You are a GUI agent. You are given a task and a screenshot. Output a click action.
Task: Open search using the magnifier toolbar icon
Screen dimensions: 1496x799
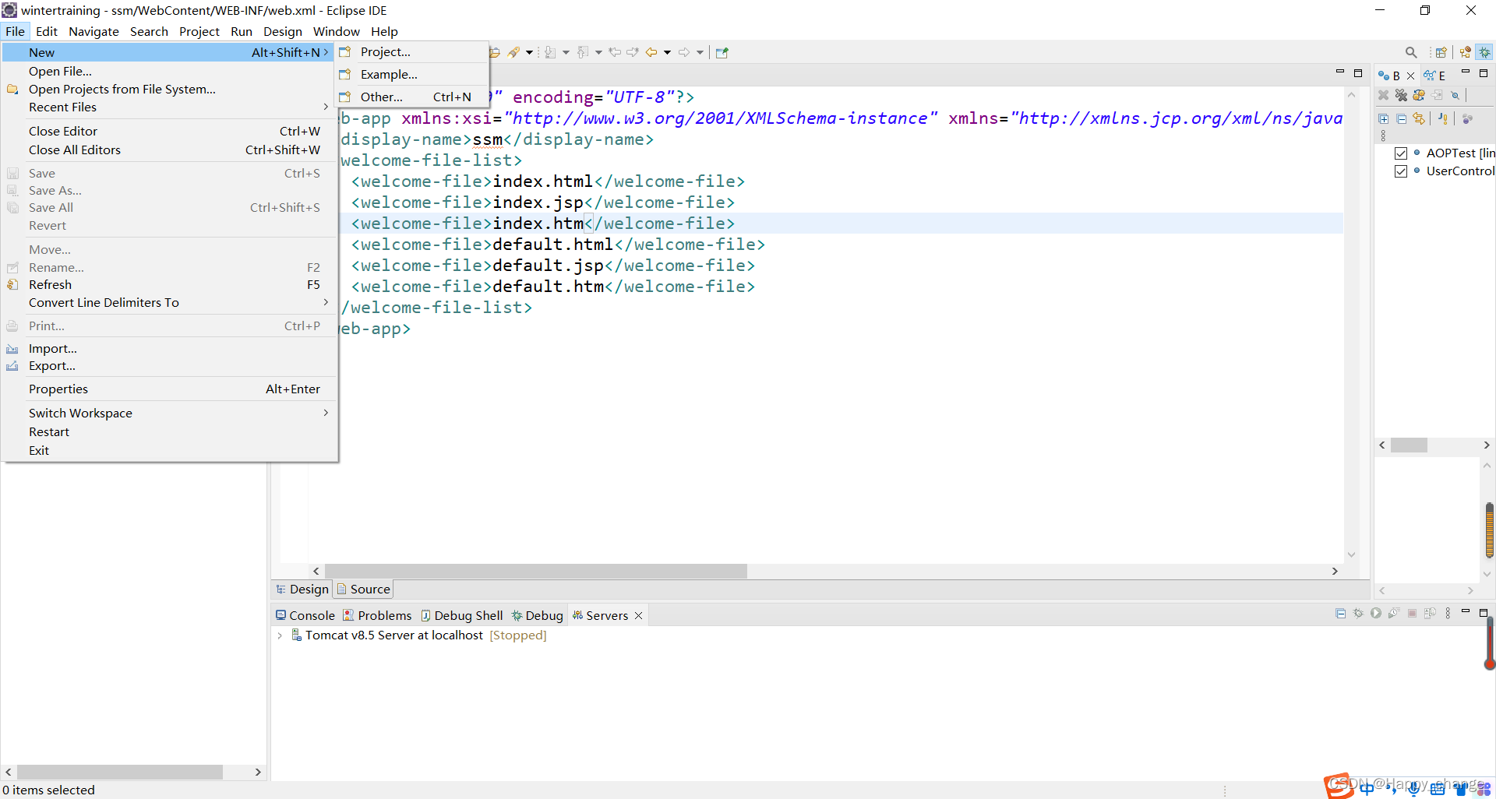pyautogui.click(x=1411, y=52)
